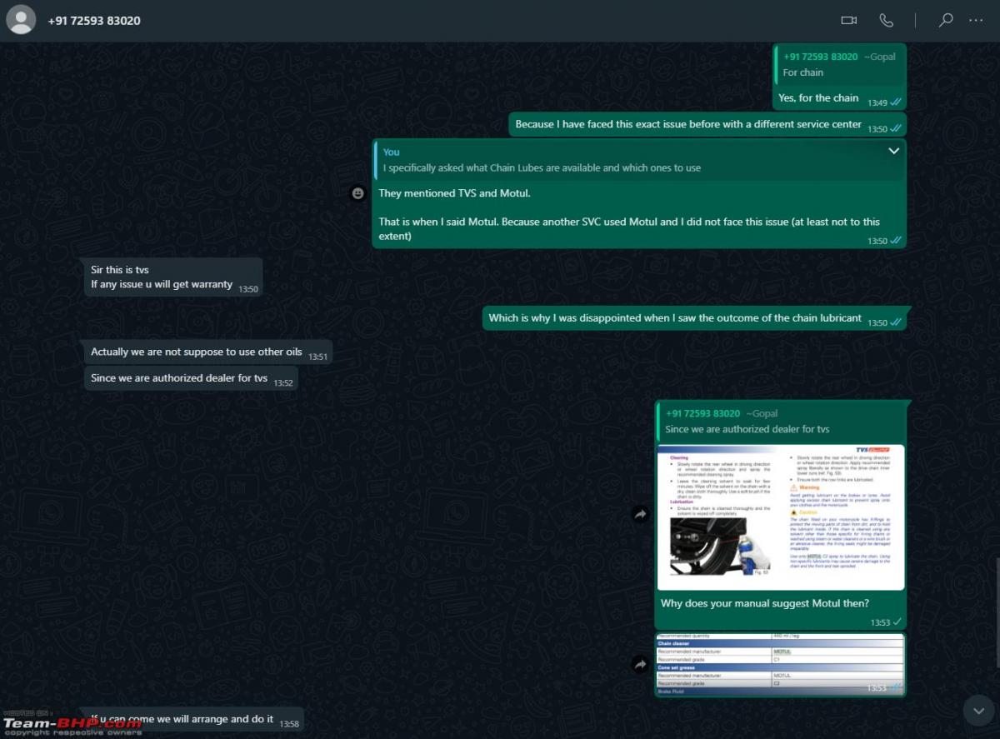The image size is (1000, 739).
Task: Jump to quoted "Since we are authorized dealer" reply
Action: pyautogui.click(x=781, y=422)
